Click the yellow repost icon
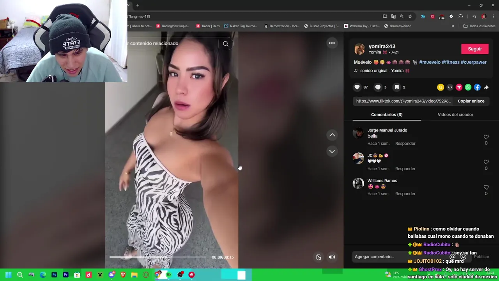 pos(441,87)
